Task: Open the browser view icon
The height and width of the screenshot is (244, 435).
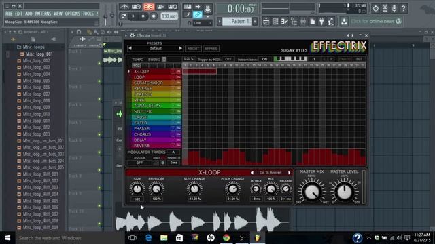Action: 294,22
